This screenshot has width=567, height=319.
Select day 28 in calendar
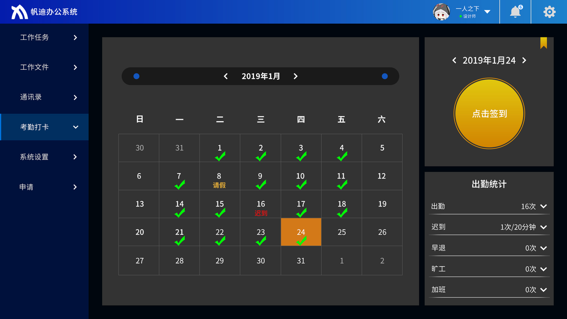click(179, 261)
